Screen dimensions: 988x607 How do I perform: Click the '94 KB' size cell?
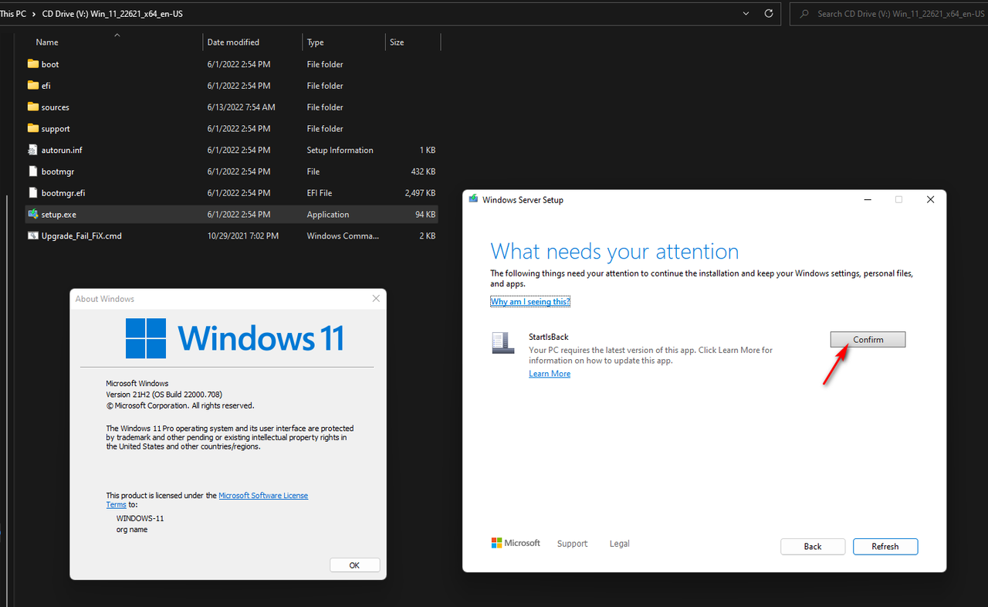click(x=425, y=215)
